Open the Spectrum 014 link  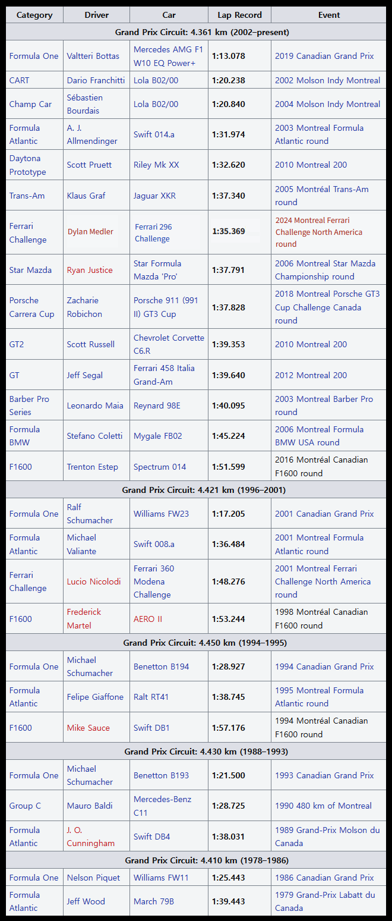(160, 467)
